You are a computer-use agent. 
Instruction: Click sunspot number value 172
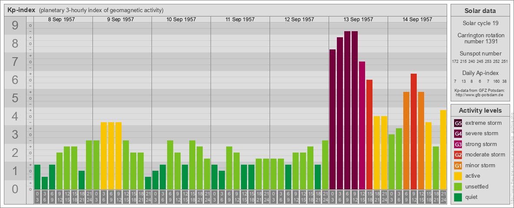point(455,62)
